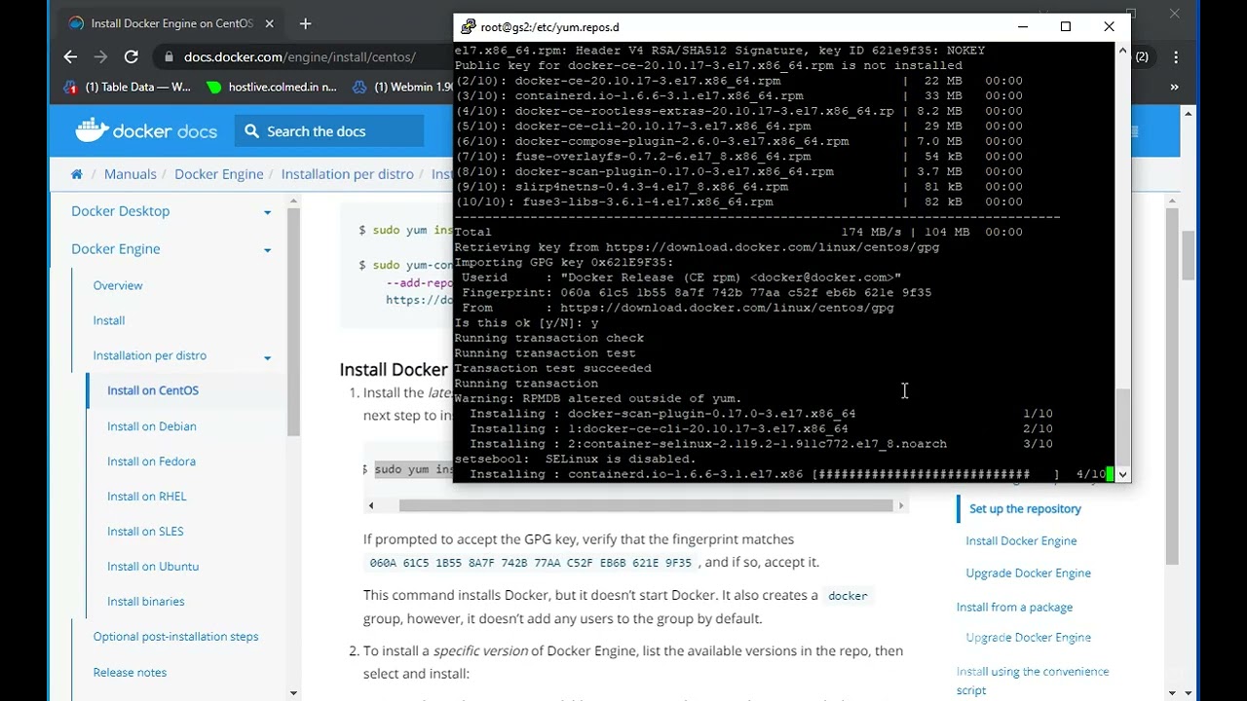Focus the browser address bar
1247x701 pixels.
(299, 56)
